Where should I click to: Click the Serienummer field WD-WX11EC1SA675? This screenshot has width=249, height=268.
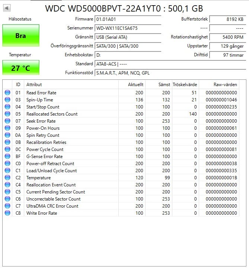[x=128, y=28]
